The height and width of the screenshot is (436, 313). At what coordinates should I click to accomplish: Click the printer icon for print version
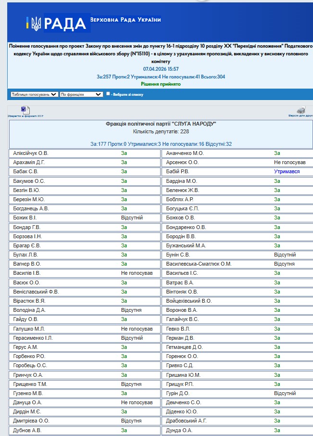(301, 110)
